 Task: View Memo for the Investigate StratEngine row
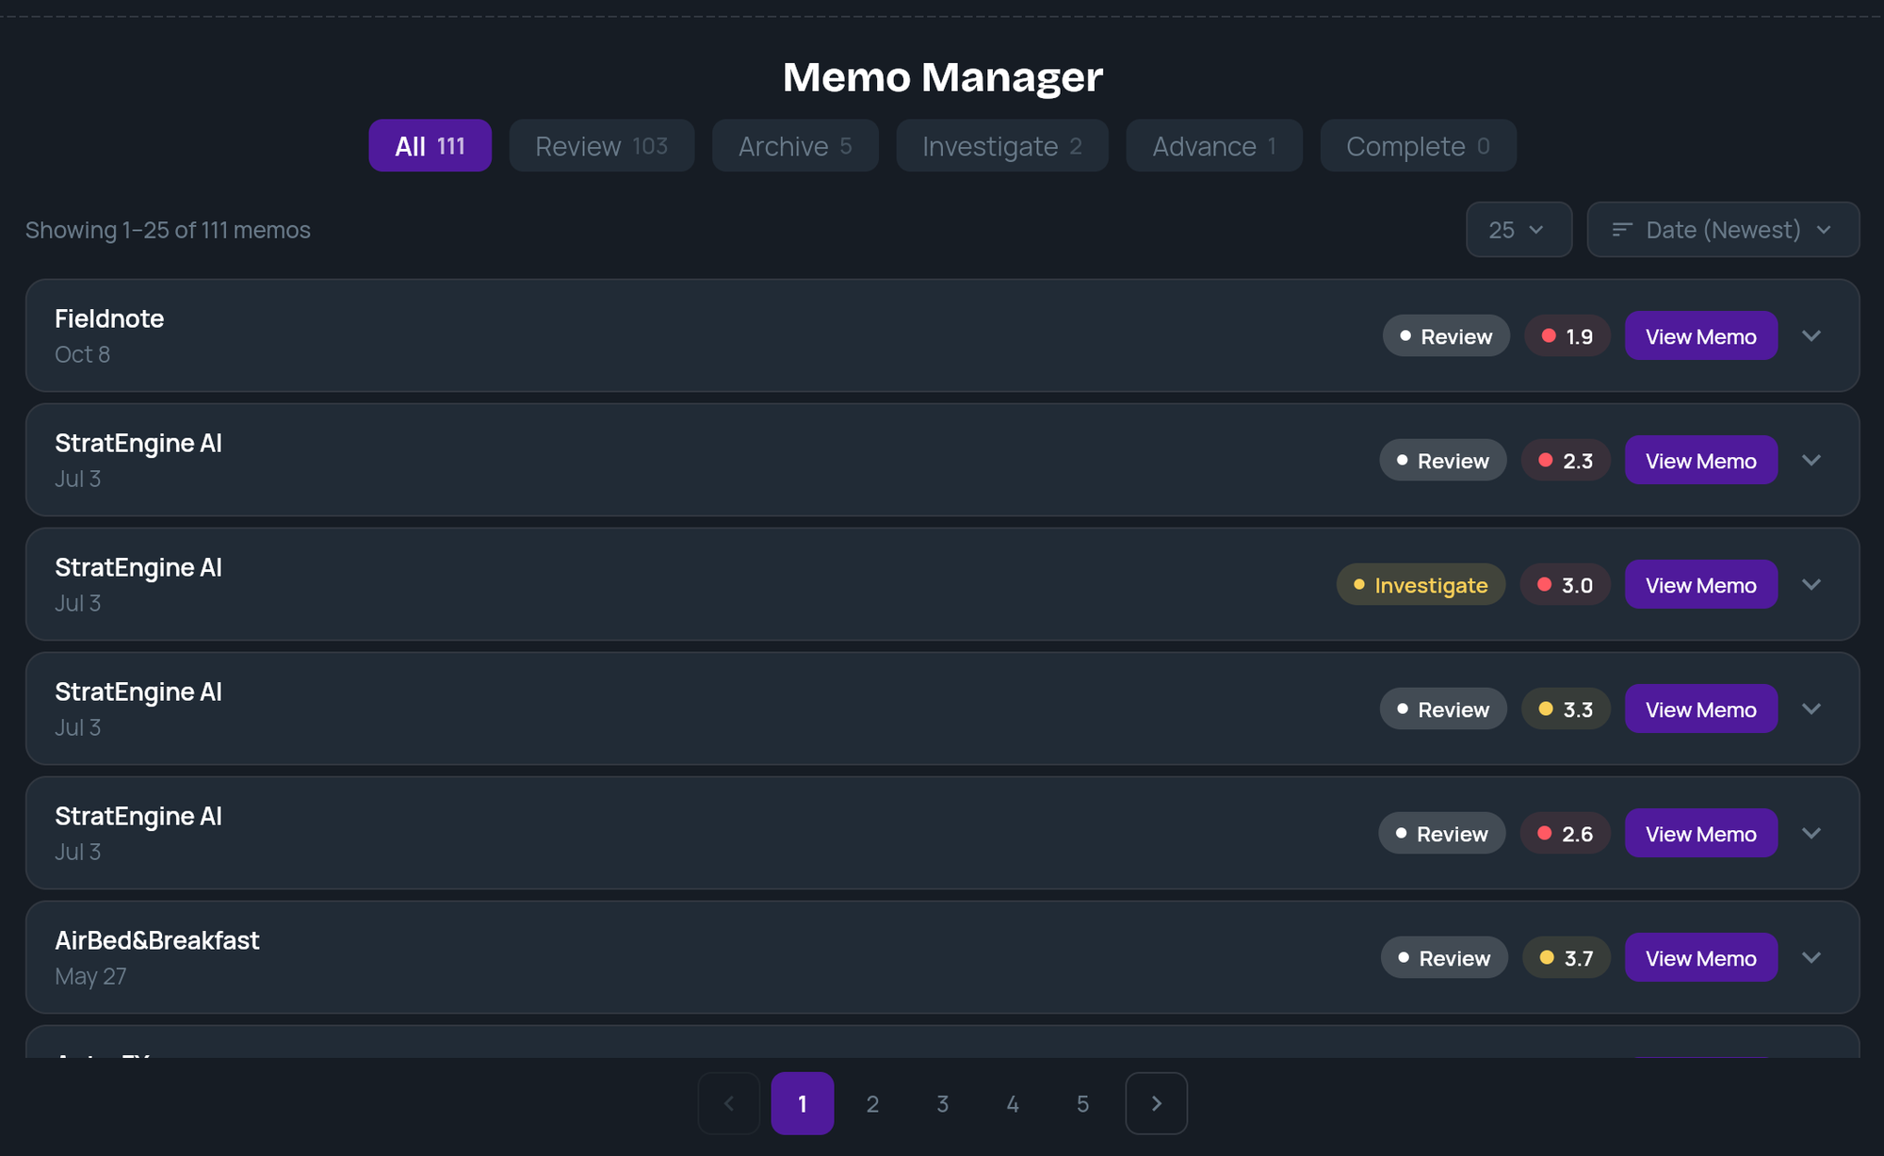point(1701,584)
